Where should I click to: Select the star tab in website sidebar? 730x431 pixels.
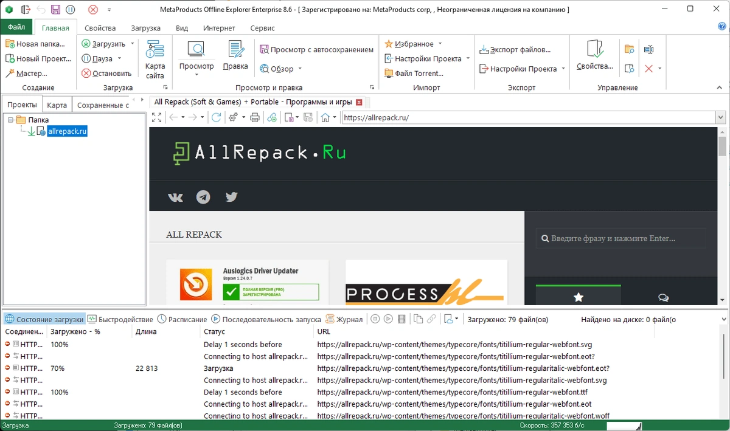point(579,297)
